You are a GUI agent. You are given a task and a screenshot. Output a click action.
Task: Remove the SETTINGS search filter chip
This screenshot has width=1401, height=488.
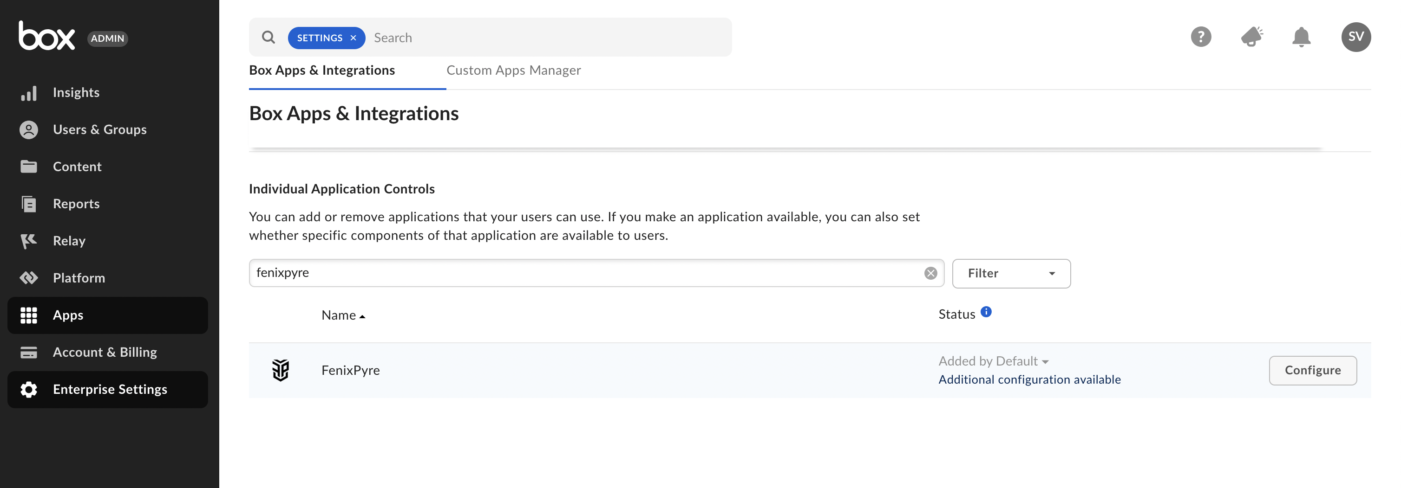coord(353,38)
